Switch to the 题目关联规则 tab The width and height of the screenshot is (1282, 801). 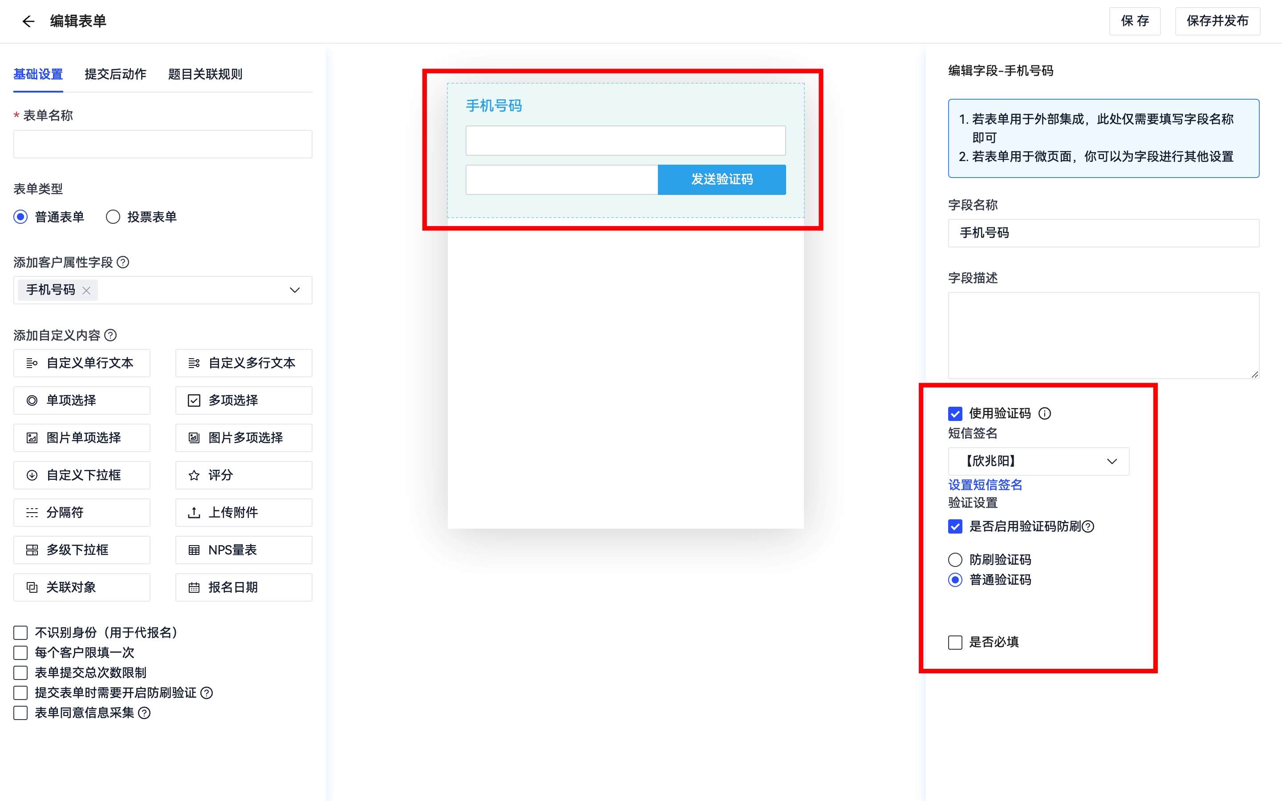tap(205, 74)
